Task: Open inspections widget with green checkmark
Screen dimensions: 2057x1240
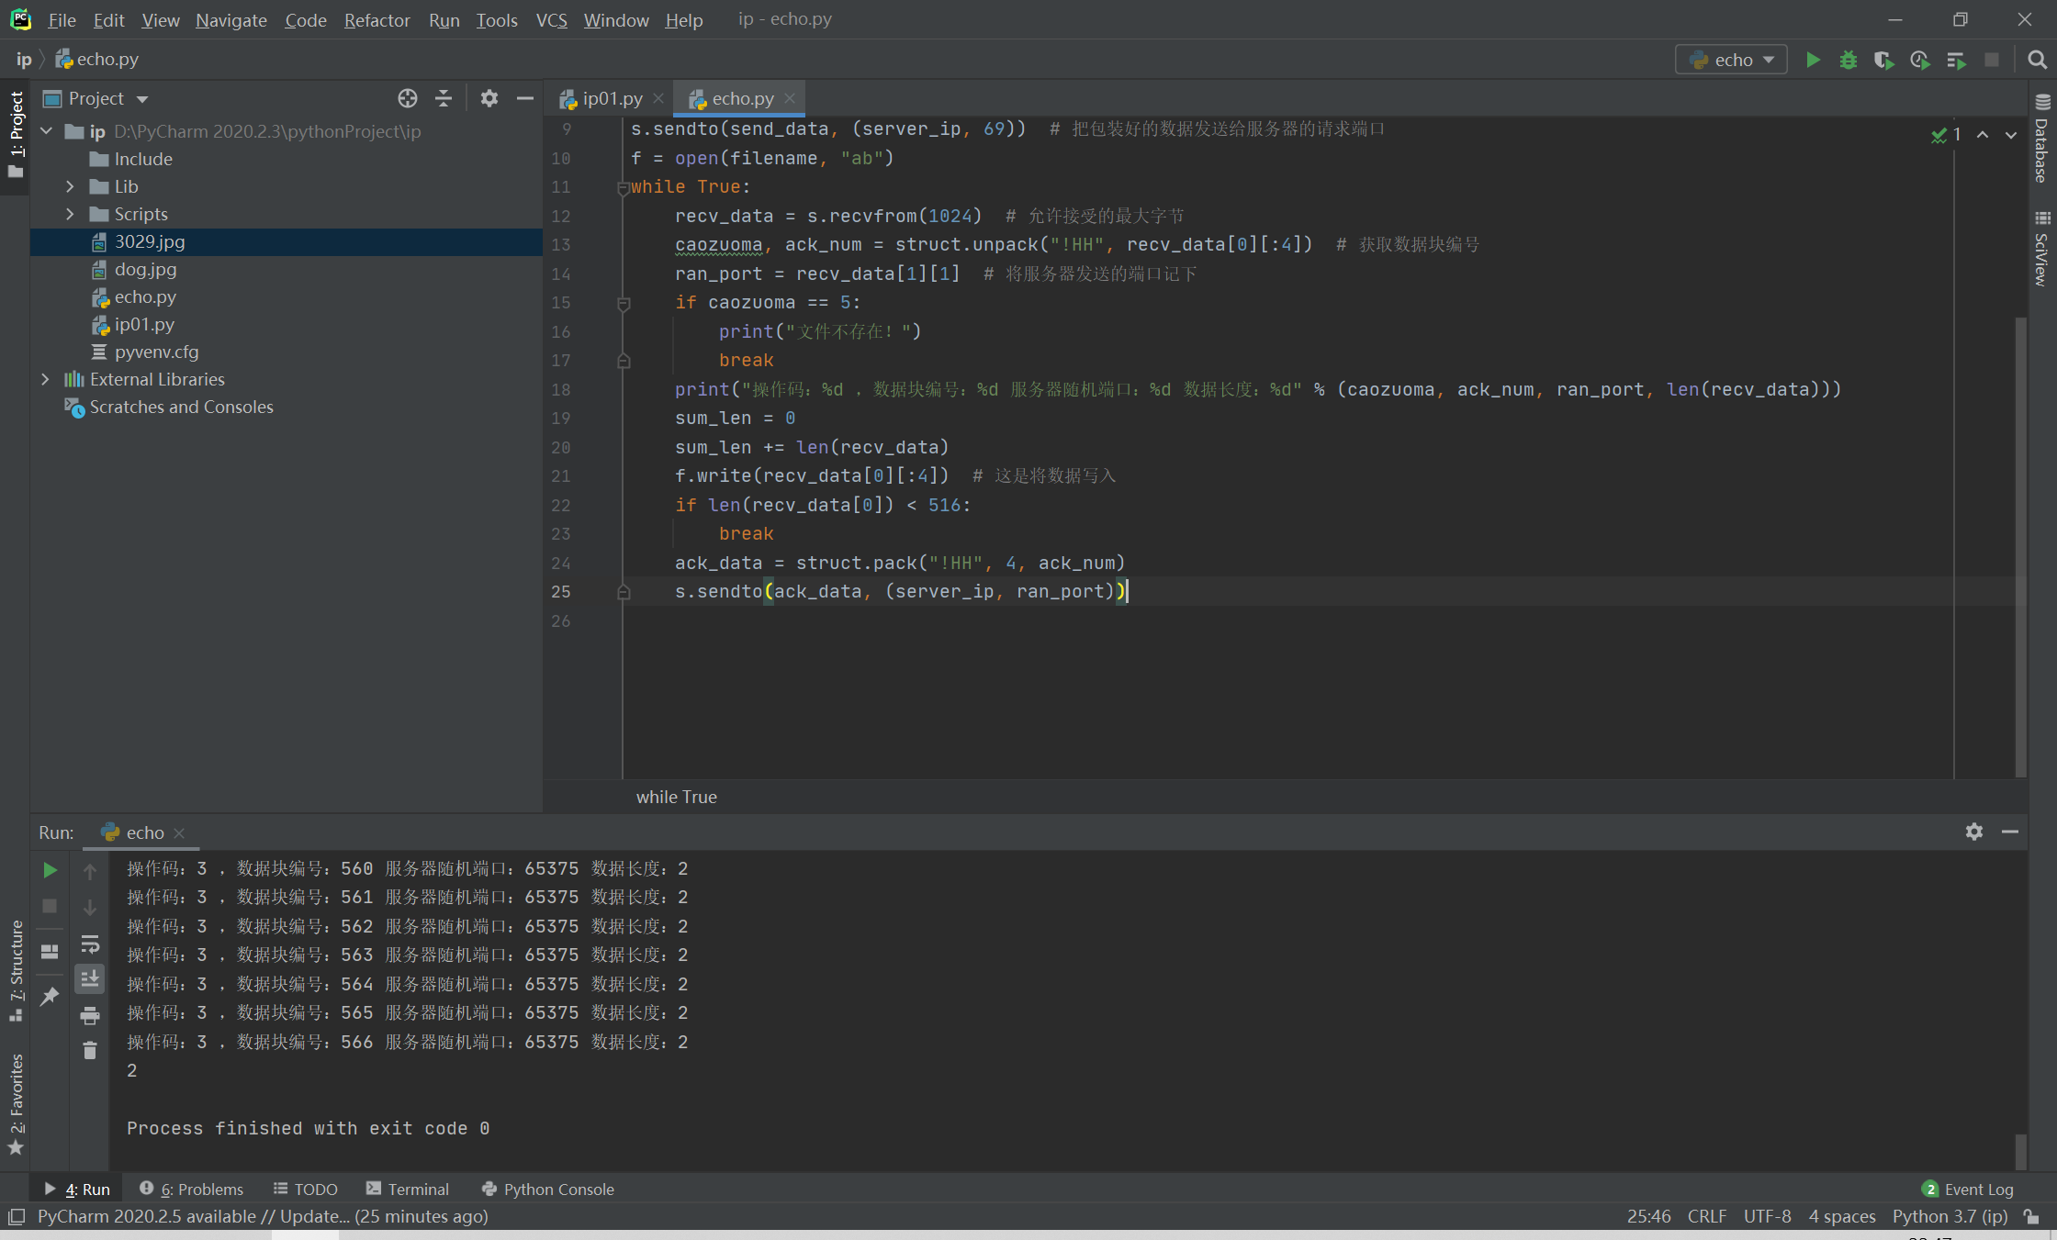Action: (1946, 135)
